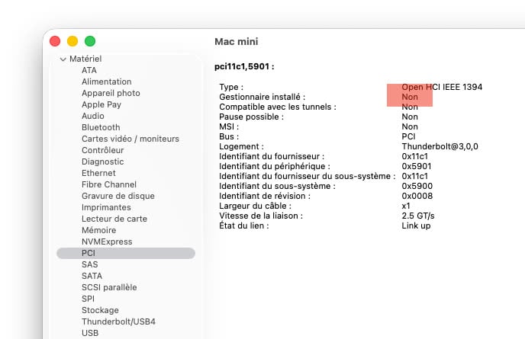Viewport: 525px width, 339px height.
Task: Open the Apple Pay entry
Action: 101,104
